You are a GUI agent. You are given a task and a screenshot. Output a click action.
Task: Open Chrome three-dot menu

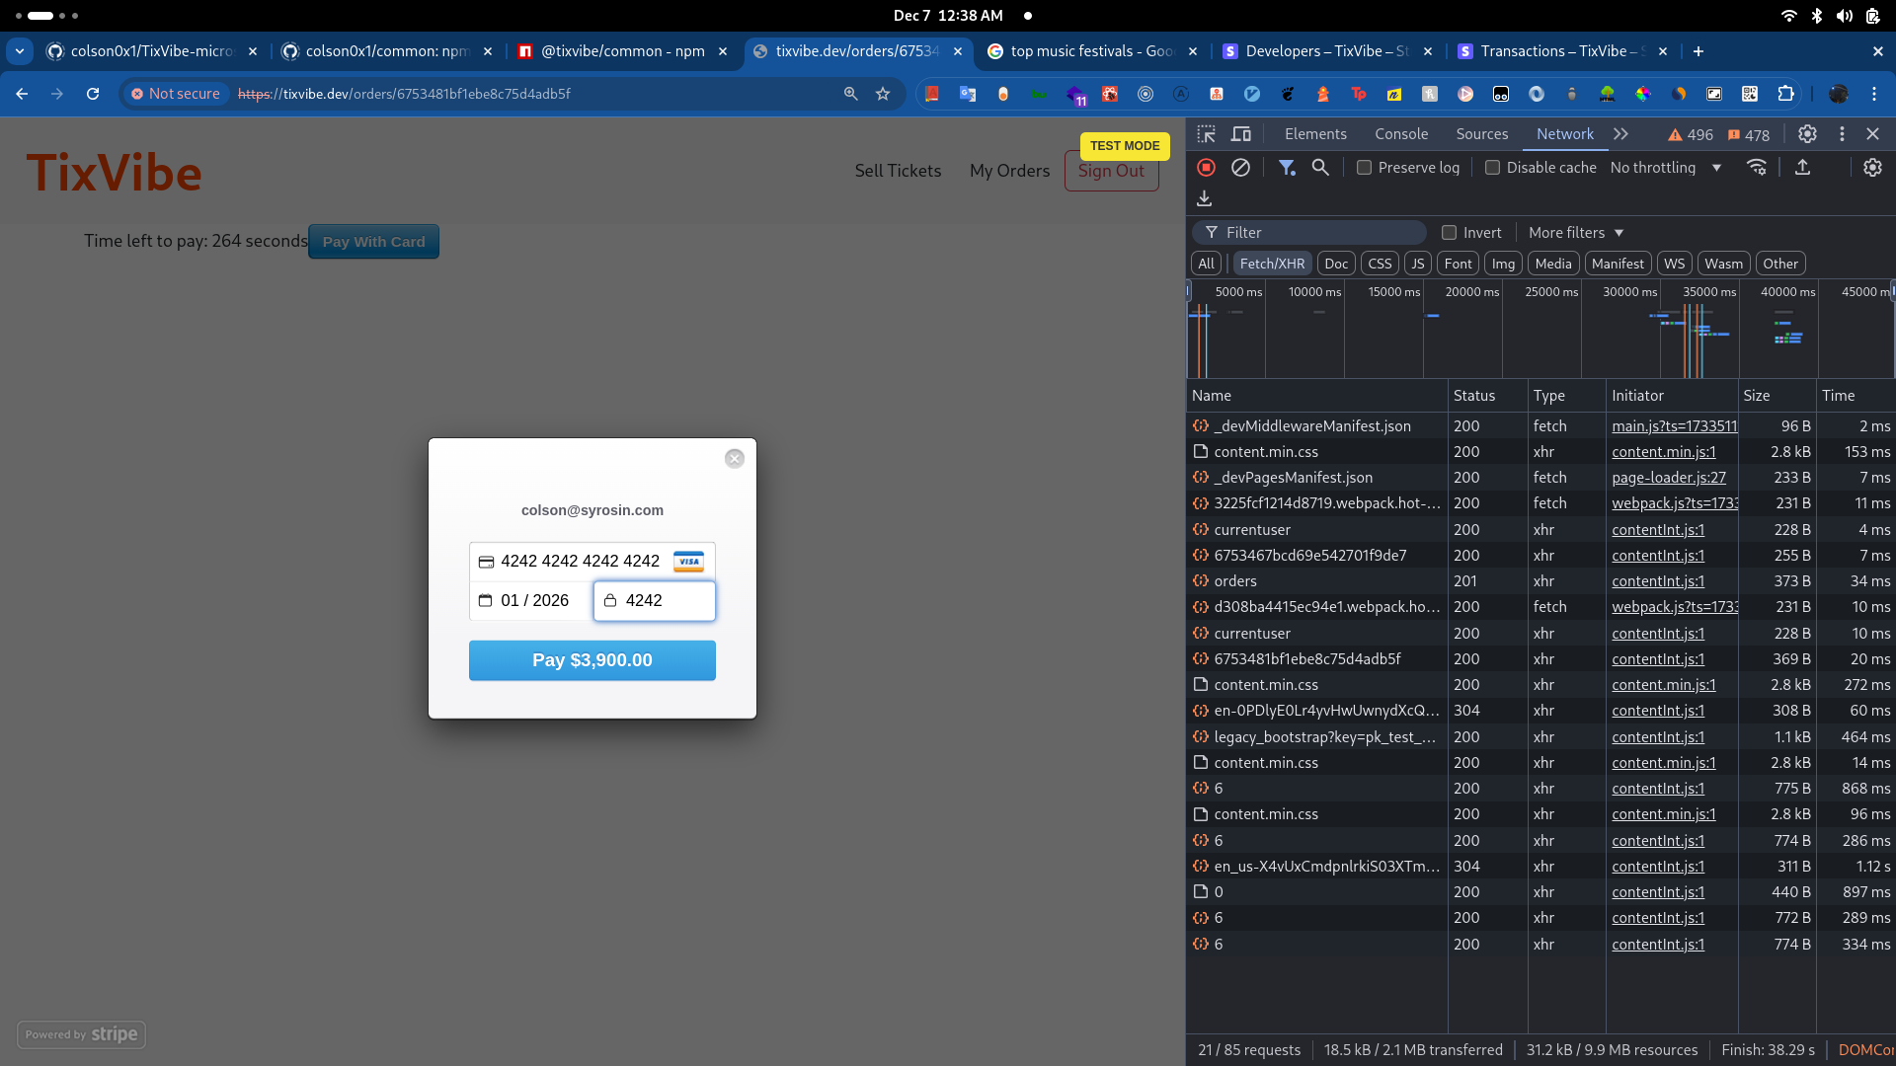[1873, 94]
